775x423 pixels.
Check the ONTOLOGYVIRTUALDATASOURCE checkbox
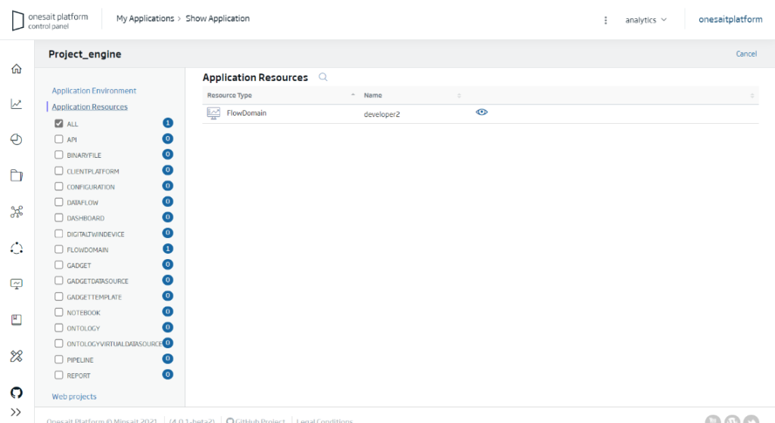point(59,343)
